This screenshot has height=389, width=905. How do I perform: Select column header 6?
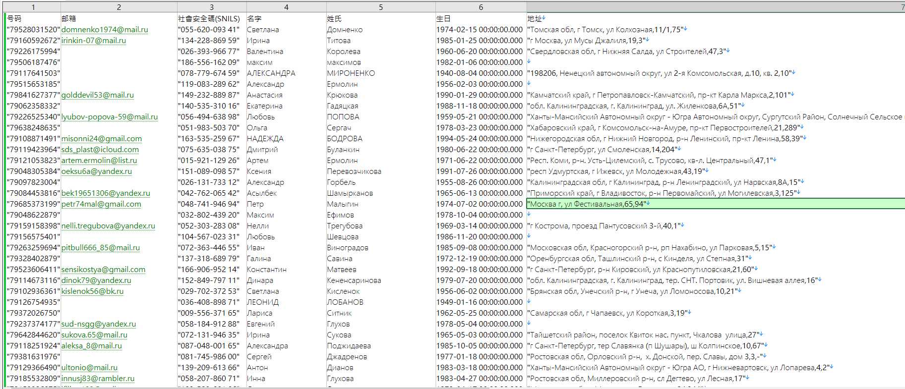coord(481,7)
